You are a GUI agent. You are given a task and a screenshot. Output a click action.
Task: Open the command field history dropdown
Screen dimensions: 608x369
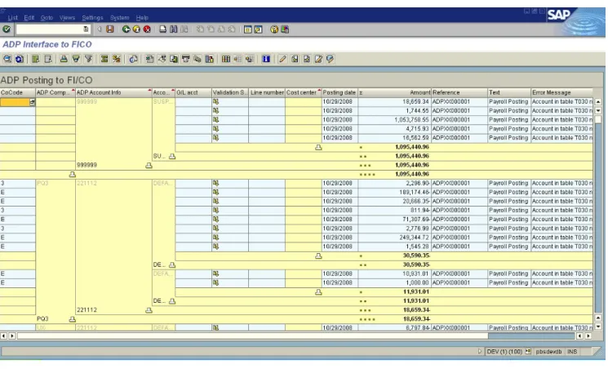point(86,29)
